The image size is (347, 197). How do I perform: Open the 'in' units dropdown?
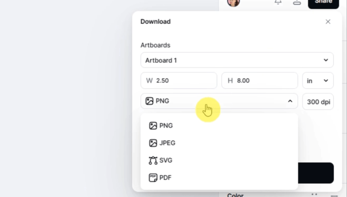318,80
